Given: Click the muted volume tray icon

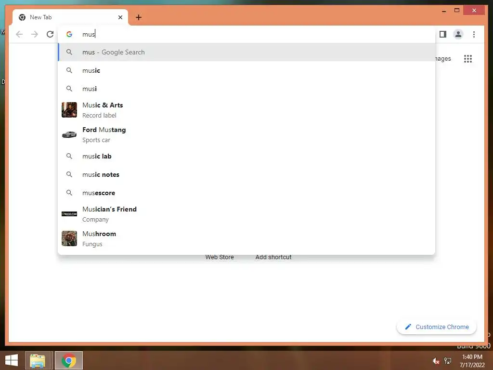Looking at the screenshot, I should click(x=436, y=361).
